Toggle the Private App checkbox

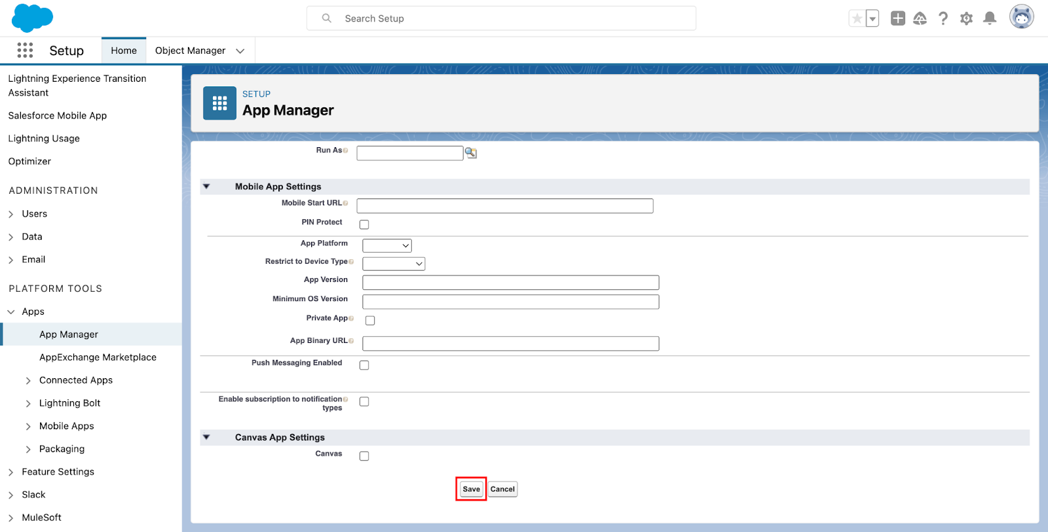click(370, 321)
